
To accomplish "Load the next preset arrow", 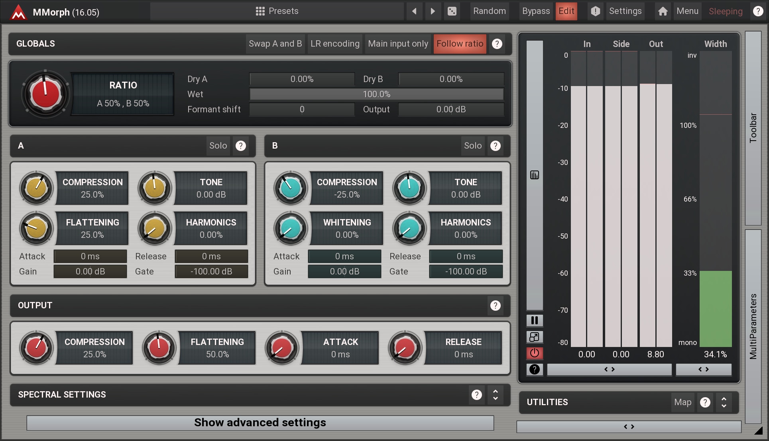I will click(433, 11).
